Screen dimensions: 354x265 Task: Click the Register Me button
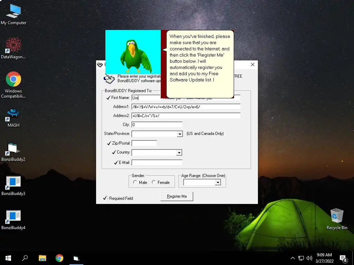pos(177,196)
